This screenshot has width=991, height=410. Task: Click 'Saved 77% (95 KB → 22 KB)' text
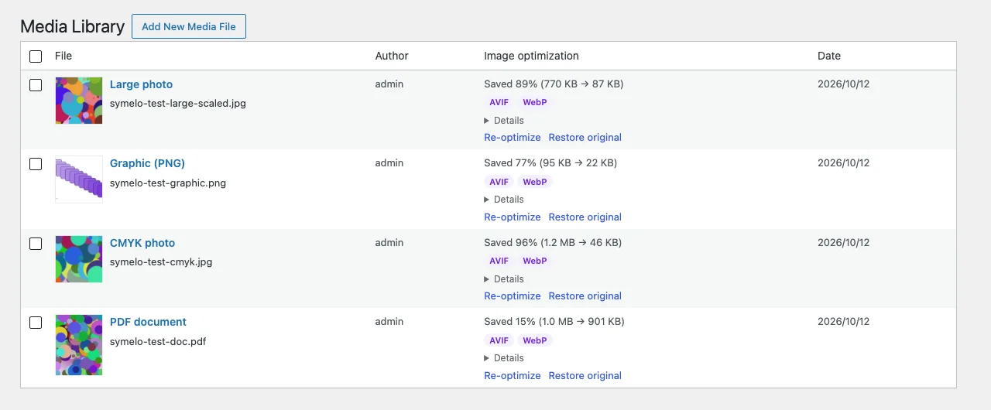click(550, 163)
